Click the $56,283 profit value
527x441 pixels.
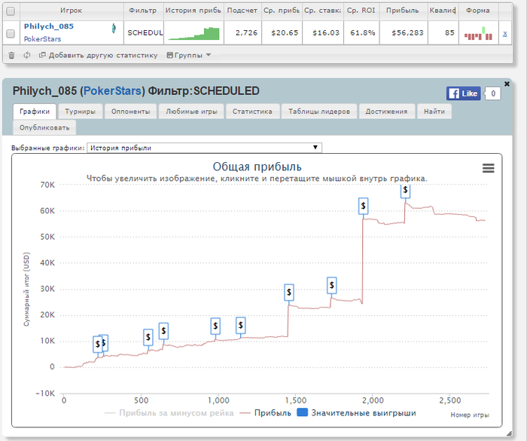pyautogui.click(x=407, y=33)
